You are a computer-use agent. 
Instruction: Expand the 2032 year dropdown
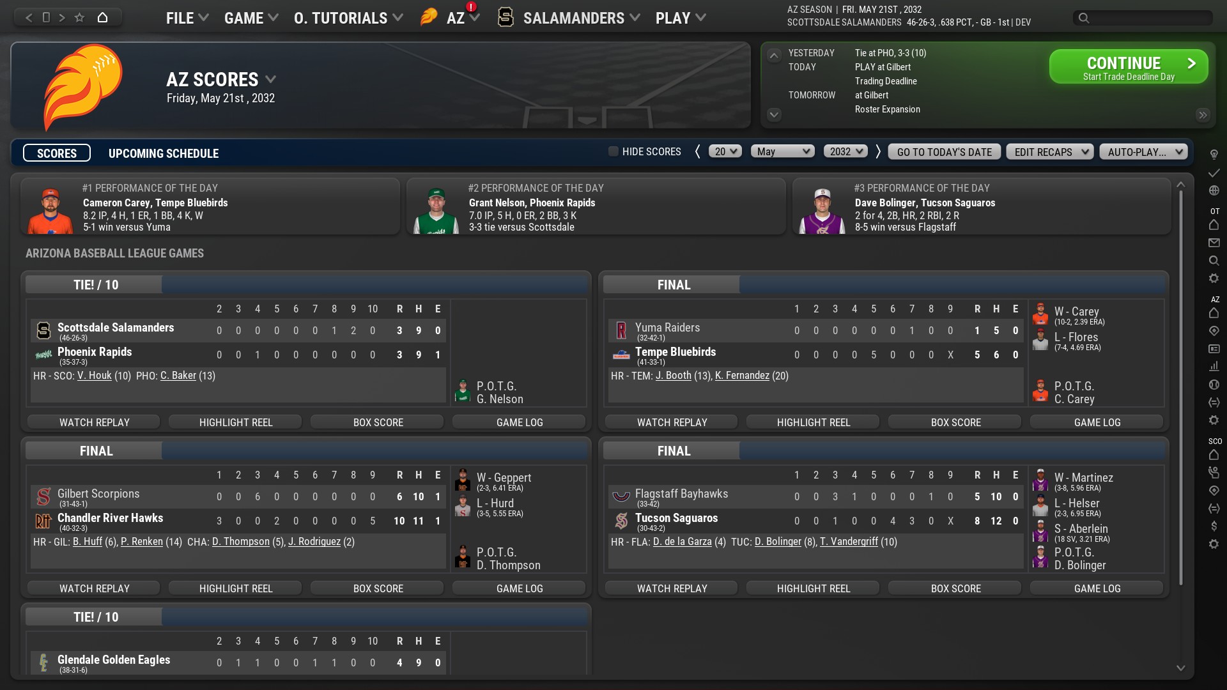tap(844, 153)
